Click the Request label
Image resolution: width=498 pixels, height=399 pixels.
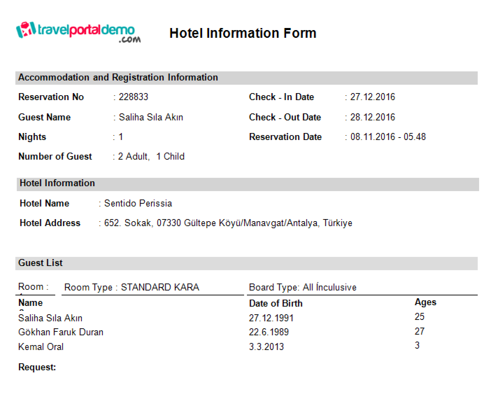[x=37, y=367]
